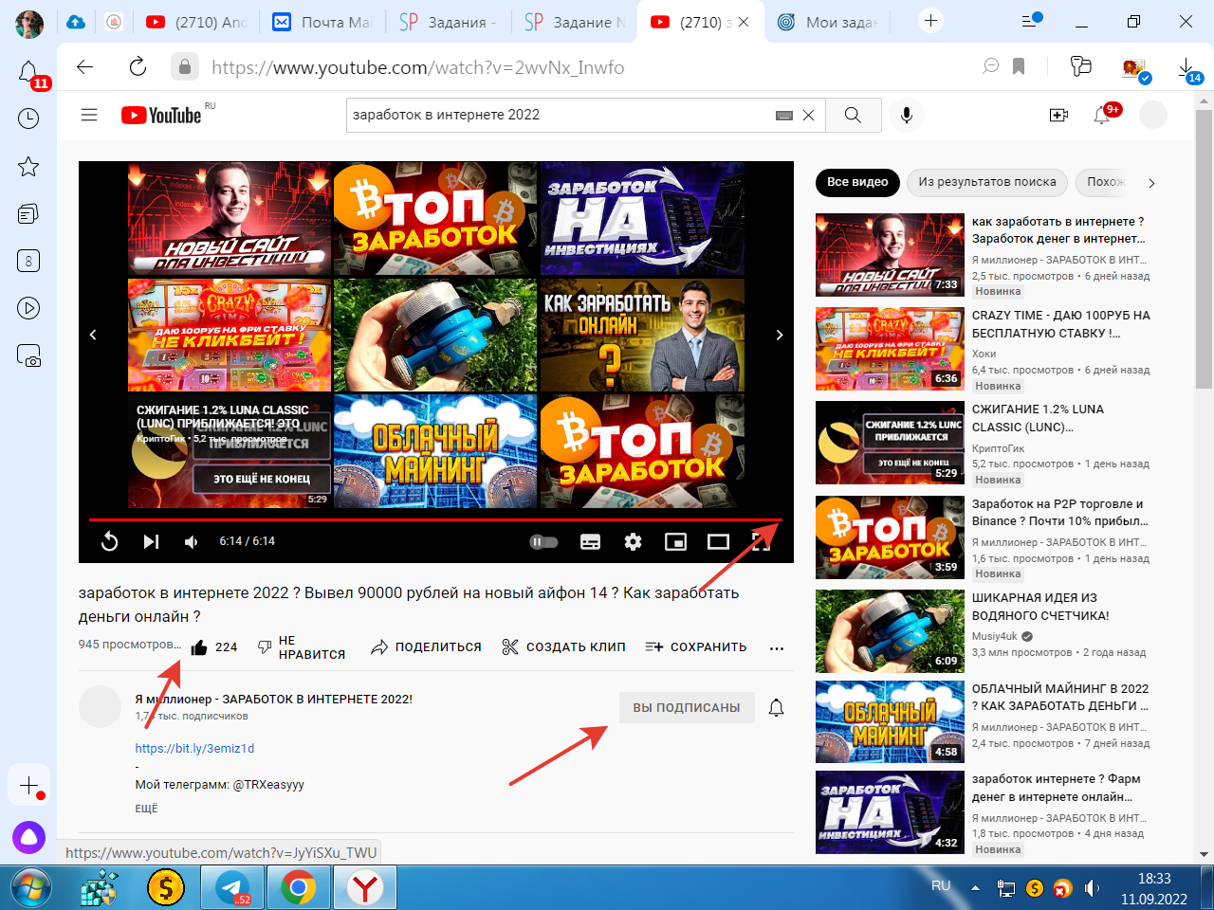Switch to the Мои задания tab

[x=828, y=22]
